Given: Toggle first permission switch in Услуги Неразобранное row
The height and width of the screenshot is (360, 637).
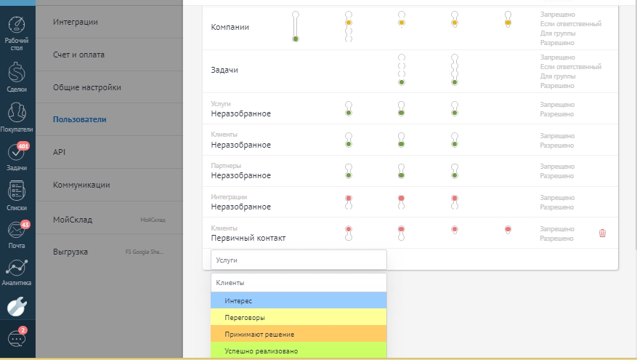Looking at the screenshot, I should pos(349,108).
